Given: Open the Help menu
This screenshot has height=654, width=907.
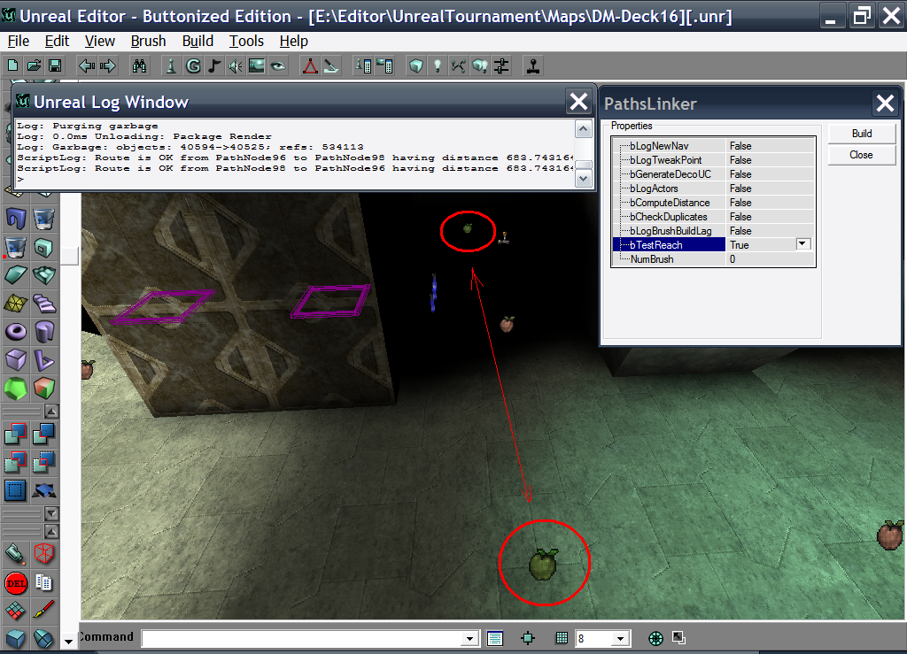Looking at the screenshot, I should (294, 41).
